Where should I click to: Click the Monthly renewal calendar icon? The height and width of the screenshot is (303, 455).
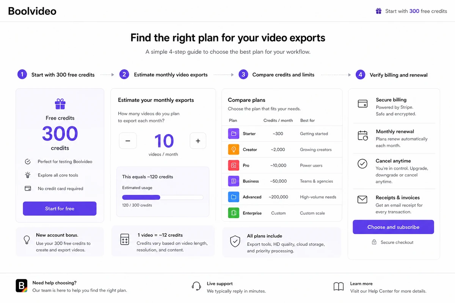[x=362, y=135]
